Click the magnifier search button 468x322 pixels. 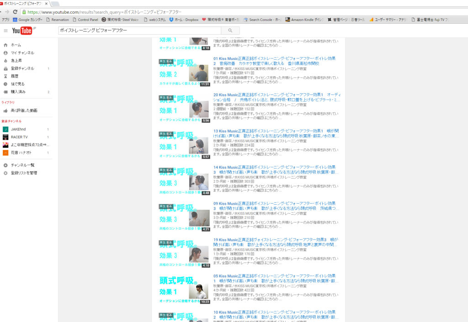(x=230, y=31)
